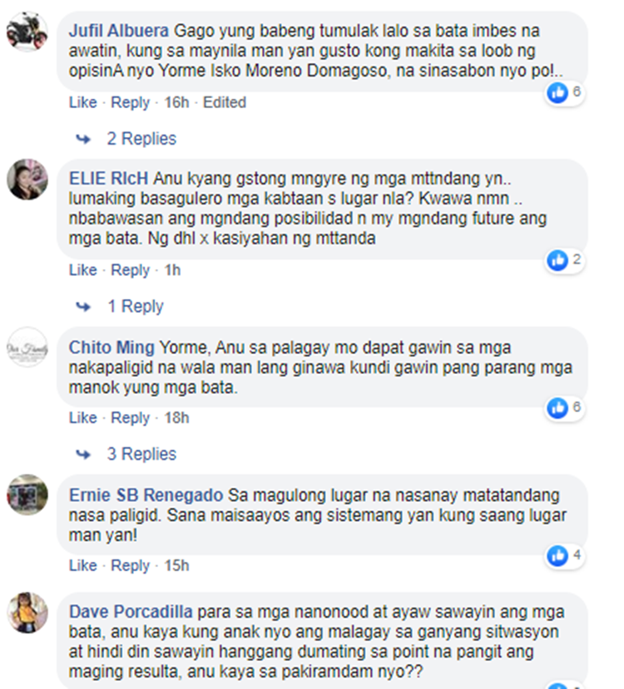Open Dave Porcadilla's profile name link
This screenshot has width=624, height=689.
[x=131, y=612]
